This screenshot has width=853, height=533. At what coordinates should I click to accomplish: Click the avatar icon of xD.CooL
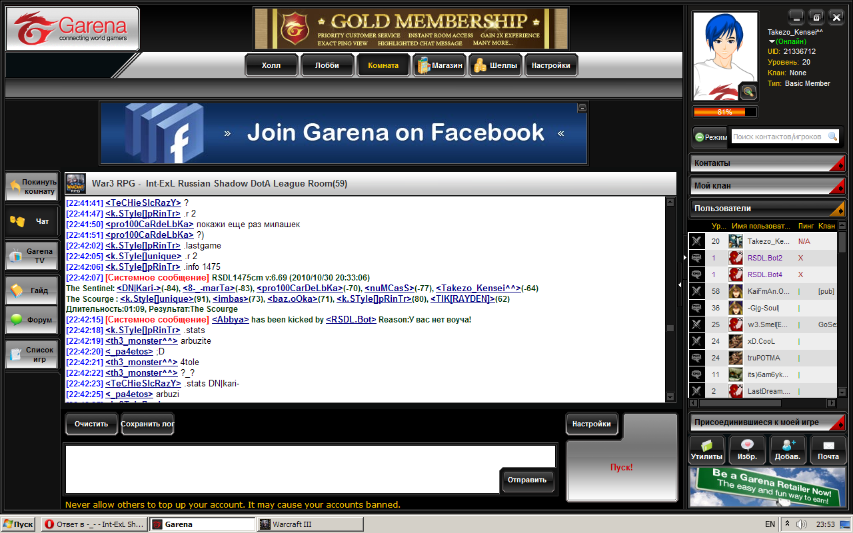coord(736,341)
